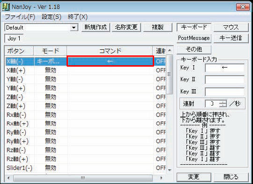Viewport: 253px width, 184px height.
Task: Open the 終了(X) menu
Action: [x=78, y=17]
